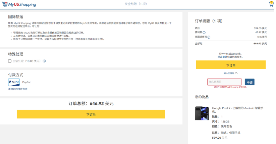Screen dimensions: 276x144
Task: Click the 0.00美元 sales tax value
Action: (262, 37)
